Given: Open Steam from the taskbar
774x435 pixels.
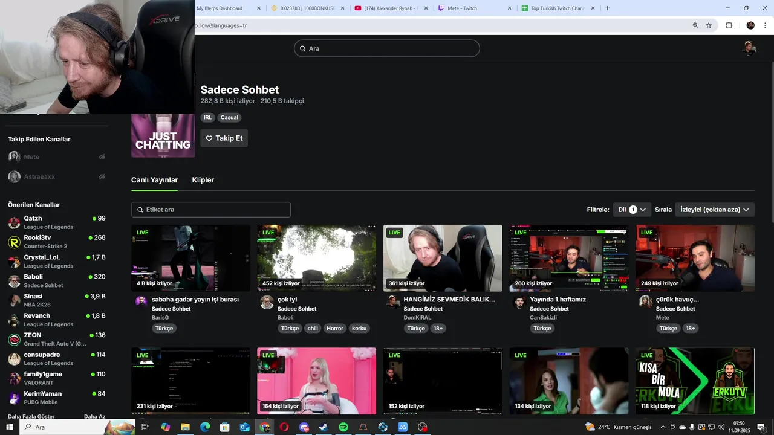Looking at the screenshot, I should 324,427.
